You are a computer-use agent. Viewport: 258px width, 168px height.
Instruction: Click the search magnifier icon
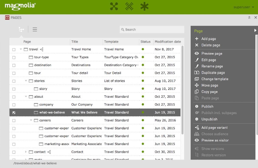[x=123, y=30]
